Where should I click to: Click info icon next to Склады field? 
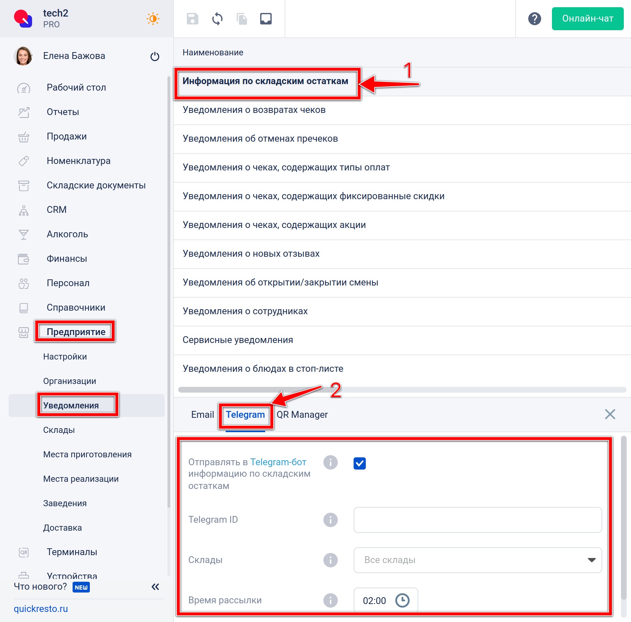coord(331,560)
